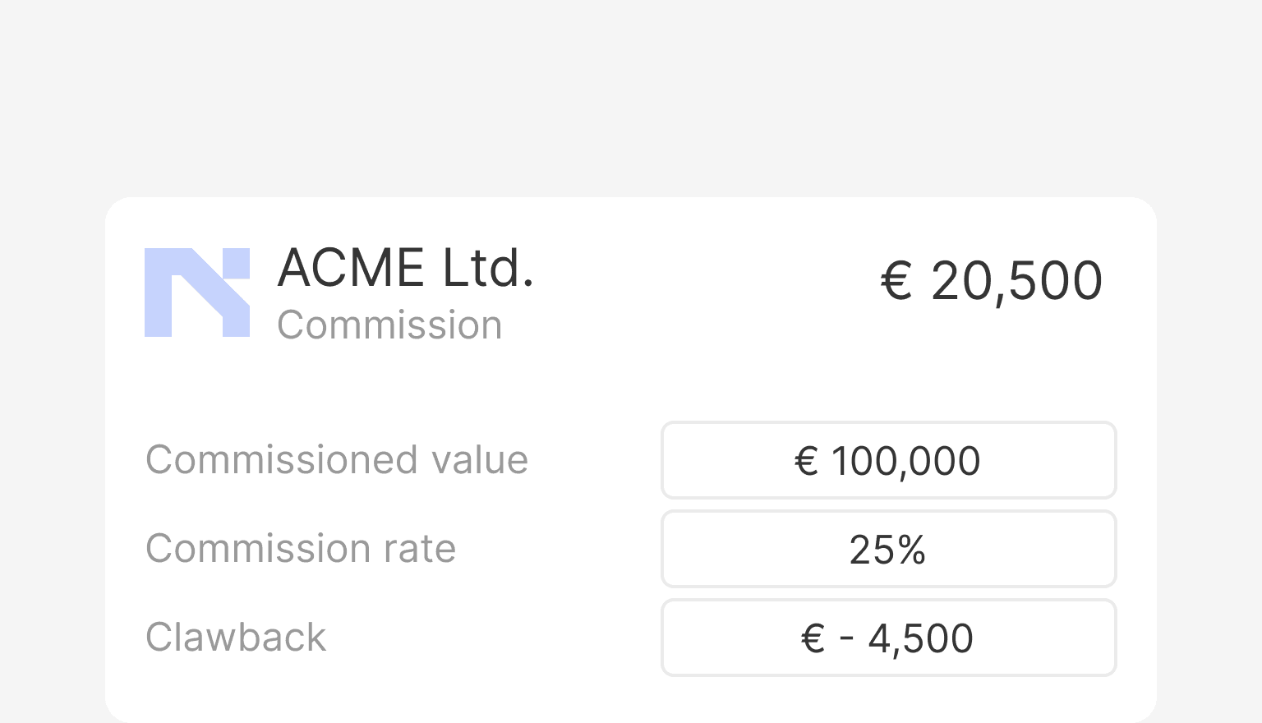Focus the Commissioned value input field
This screenshot has width=1262, height=723.
(888, 460)
